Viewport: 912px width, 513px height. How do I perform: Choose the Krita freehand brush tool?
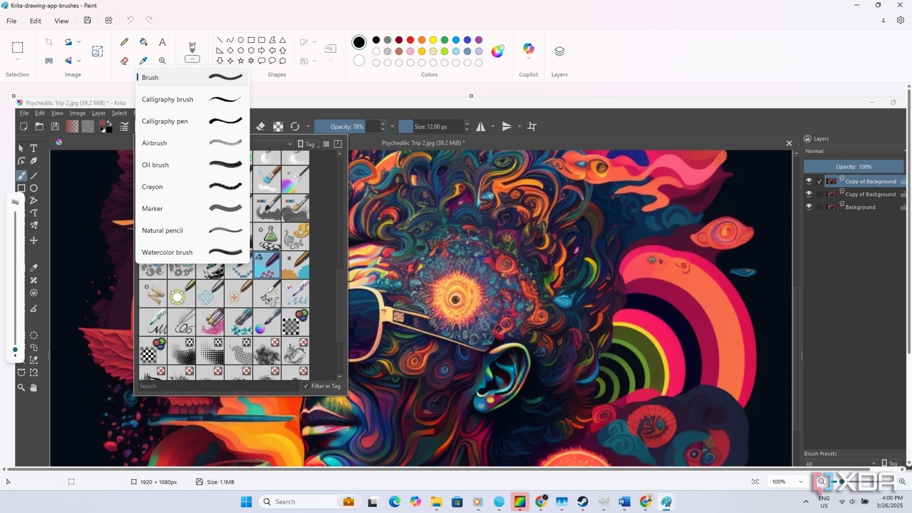coord(21,175)
